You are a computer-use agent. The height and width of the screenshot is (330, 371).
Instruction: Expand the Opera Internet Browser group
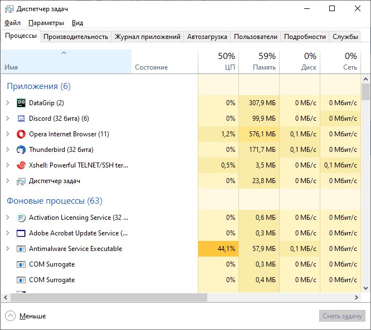(x=8, y=134)
